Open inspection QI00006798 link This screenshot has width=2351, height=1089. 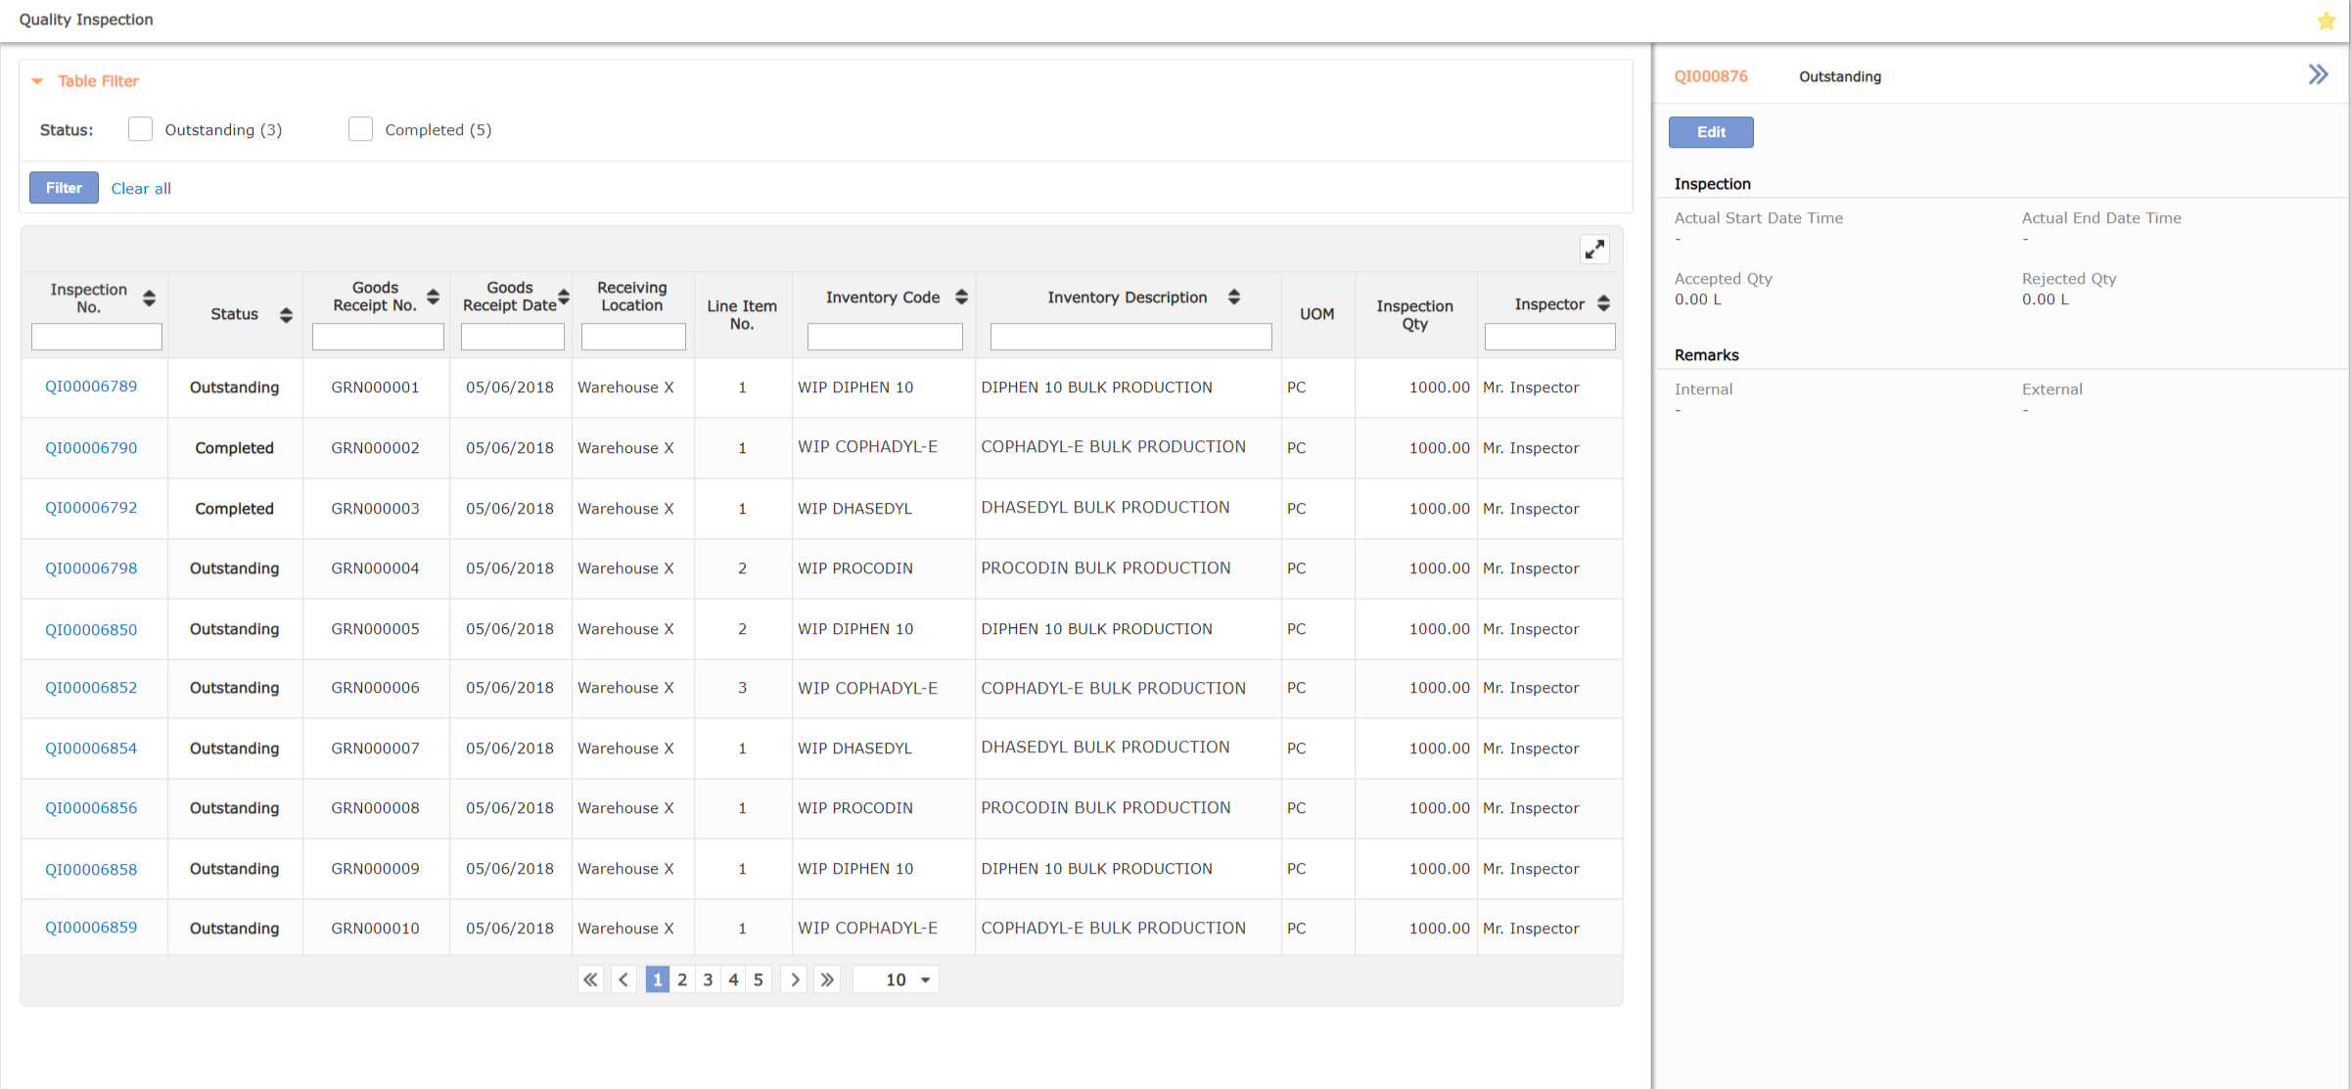coord(91,568)
